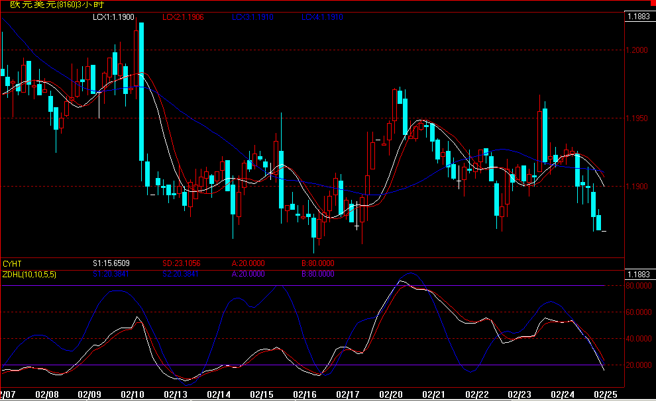The width and height of the screenshot is (656, 401).
Task: Click the 02/22 date label
Action: pyautogui.click(x=477, y=394)
